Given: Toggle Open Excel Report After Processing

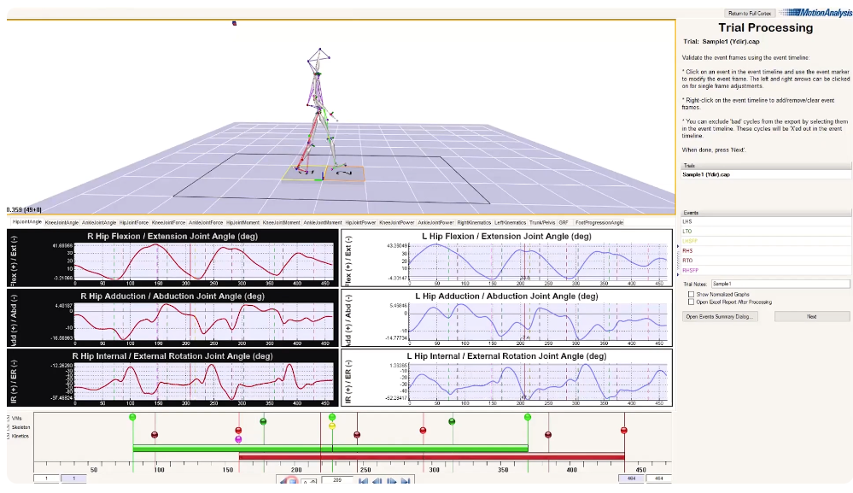Looking at the screenshot, I should tap(691, 302).
